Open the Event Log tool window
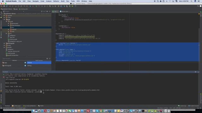The height and width of the screenshot is (113, 202). pyautogui.click(x=182, y=106)
